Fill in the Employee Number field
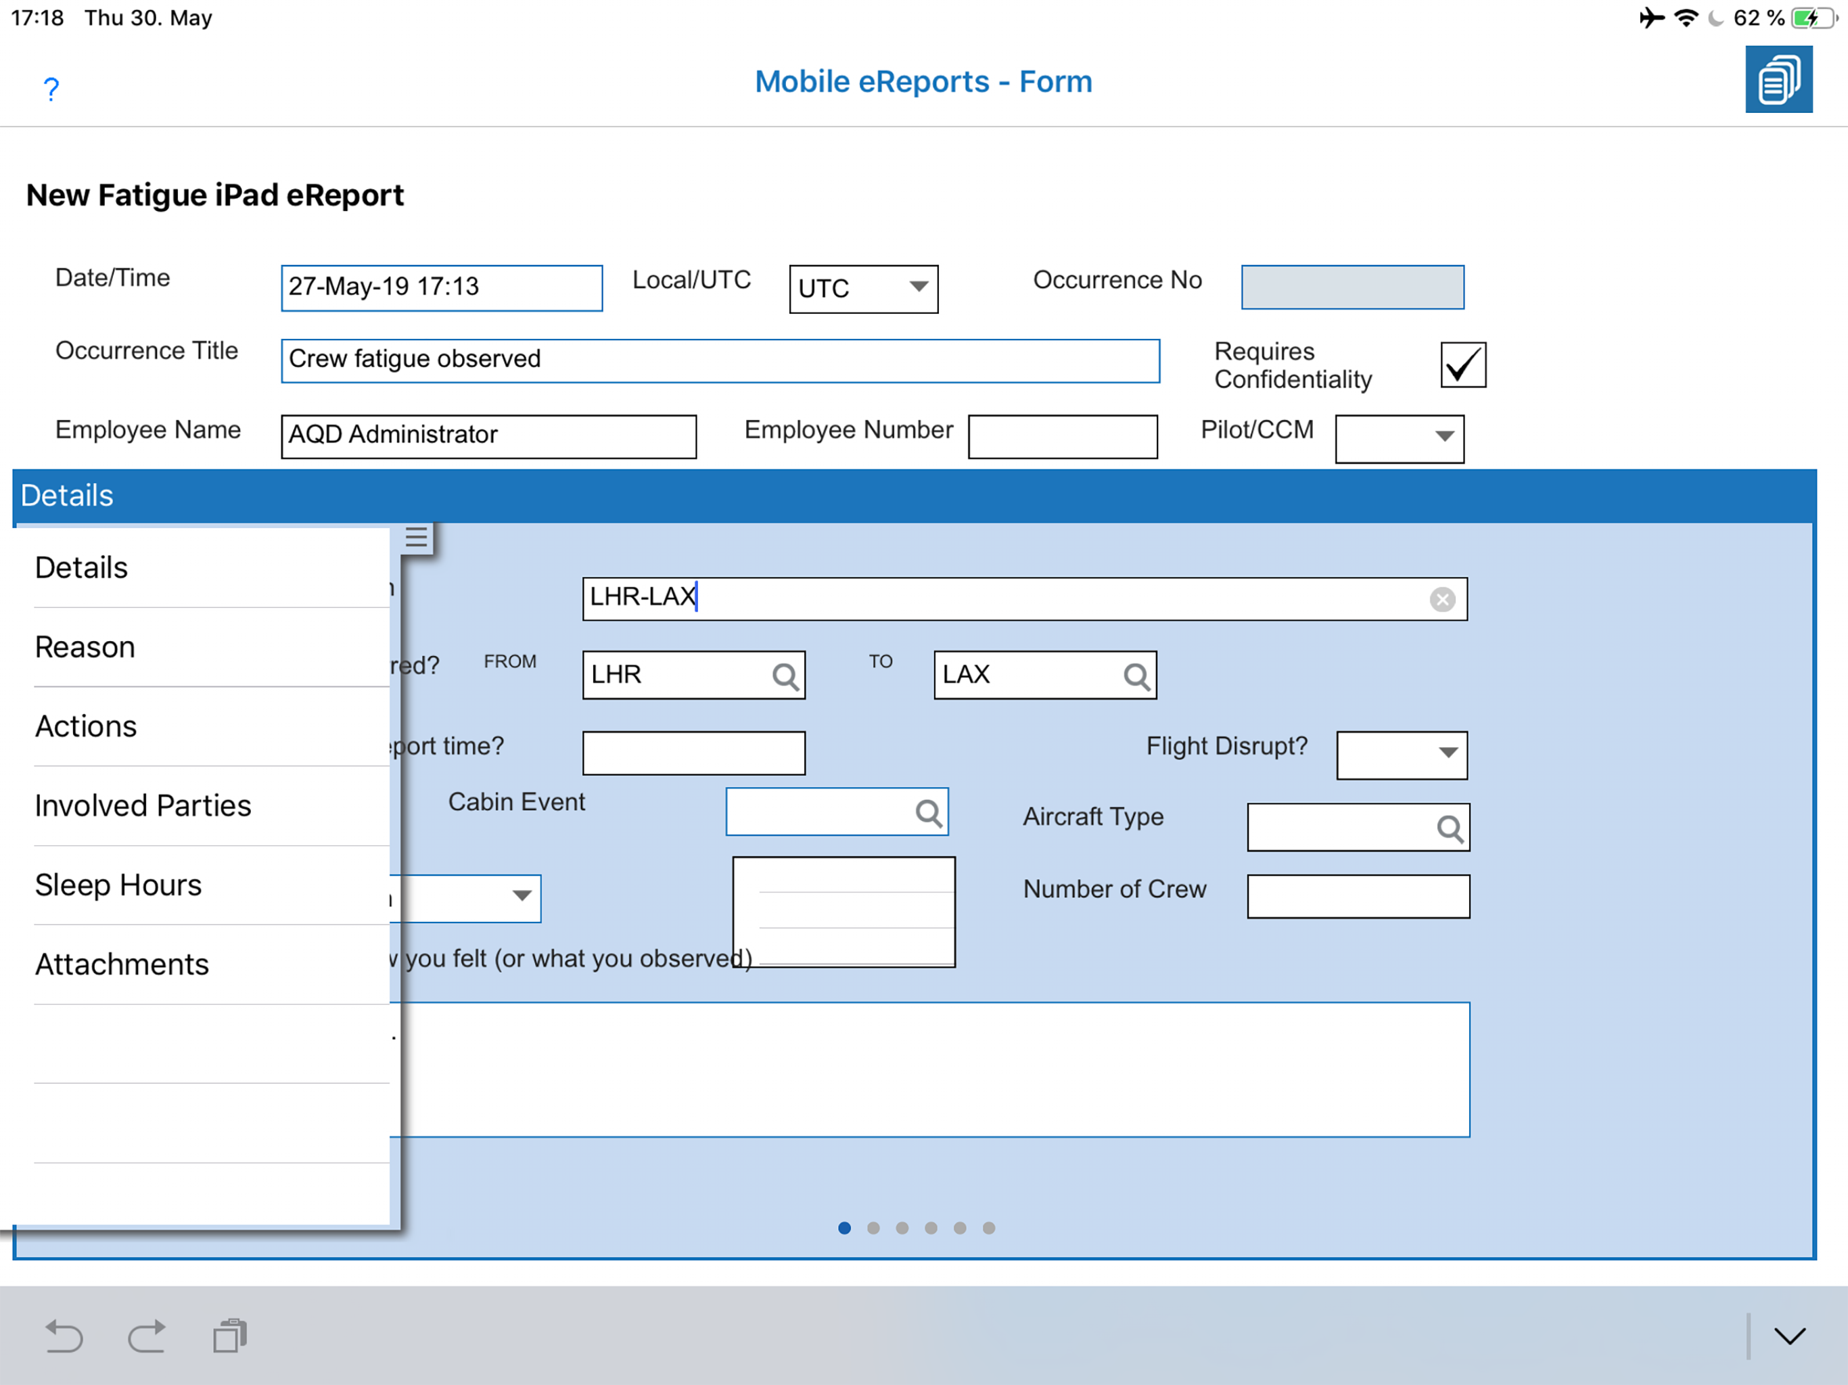1848x1385 pixels. 1063,436
